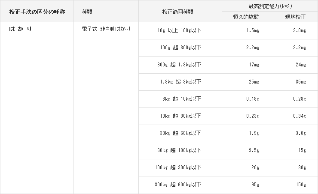The height and width of the screenshot is (194, 318).
Task: Click the 100g 超 300g以下 range cell
Action: tap(180, 48)
